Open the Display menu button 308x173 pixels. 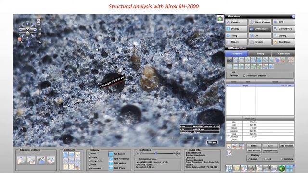(x=236, y=29)
